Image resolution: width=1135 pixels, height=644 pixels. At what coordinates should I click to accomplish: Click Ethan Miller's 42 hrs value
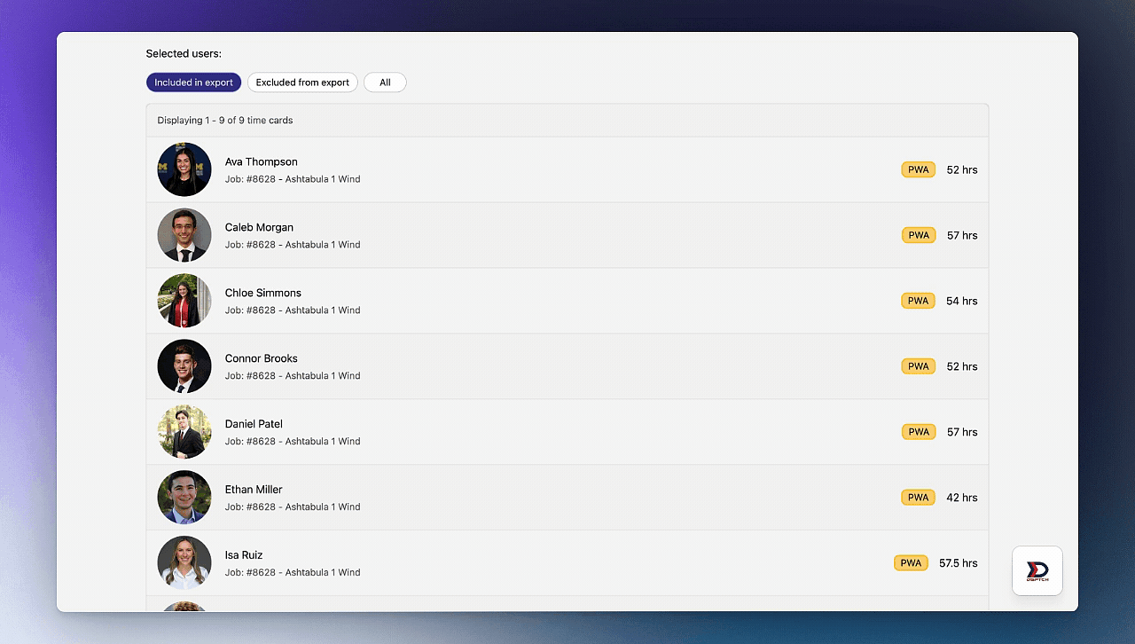pyautogui.click(x=962, y=498)
